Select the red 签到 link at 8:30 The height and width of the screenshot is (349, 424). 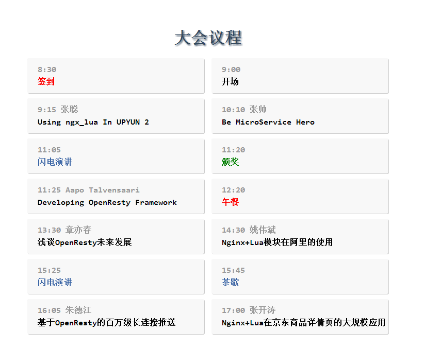click(46, 81)
